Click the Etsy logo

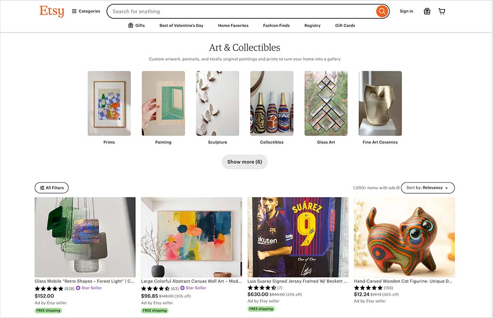51,11
